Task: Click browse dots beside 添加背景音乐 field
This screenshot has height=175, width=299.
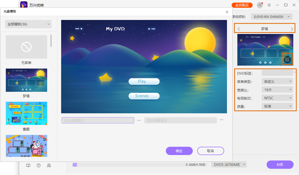Action: 222,120
